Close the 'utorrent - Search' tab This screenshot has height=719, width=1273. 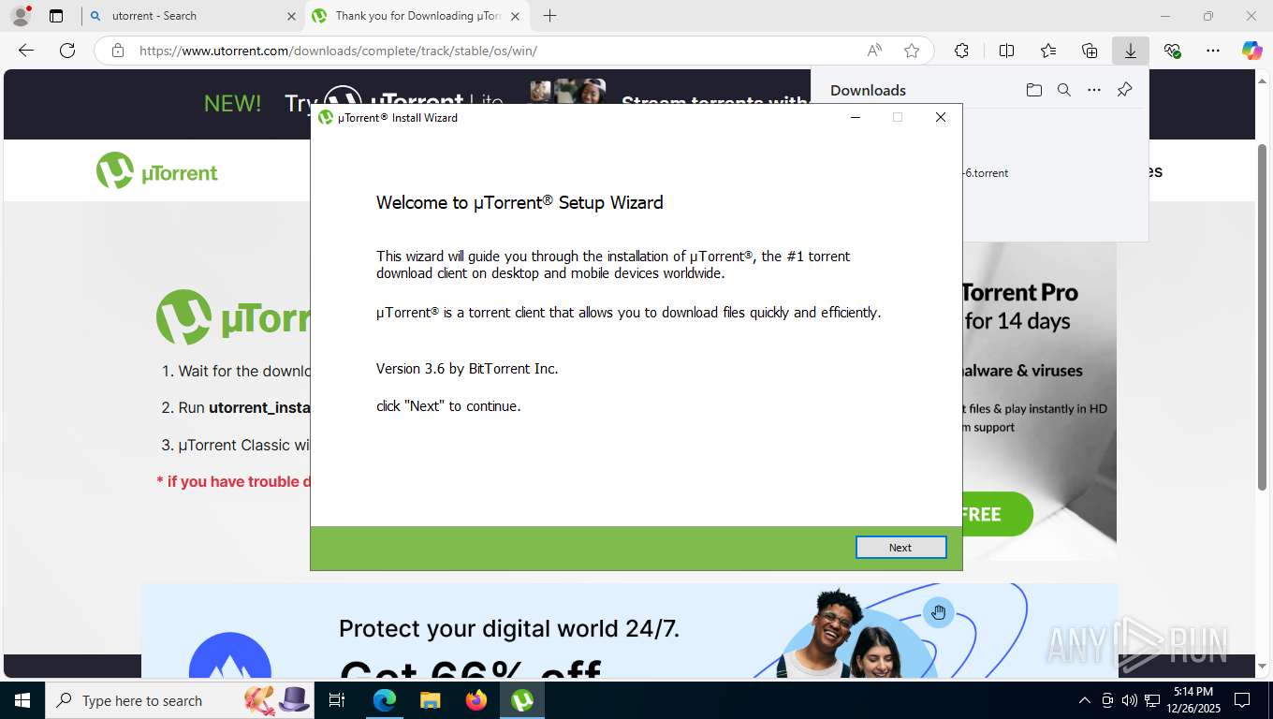(291, 16)
